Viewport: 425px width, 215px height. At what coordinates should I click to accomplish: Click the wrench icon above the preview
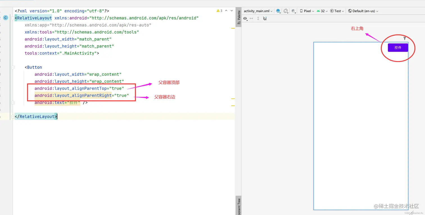(405, 38)
